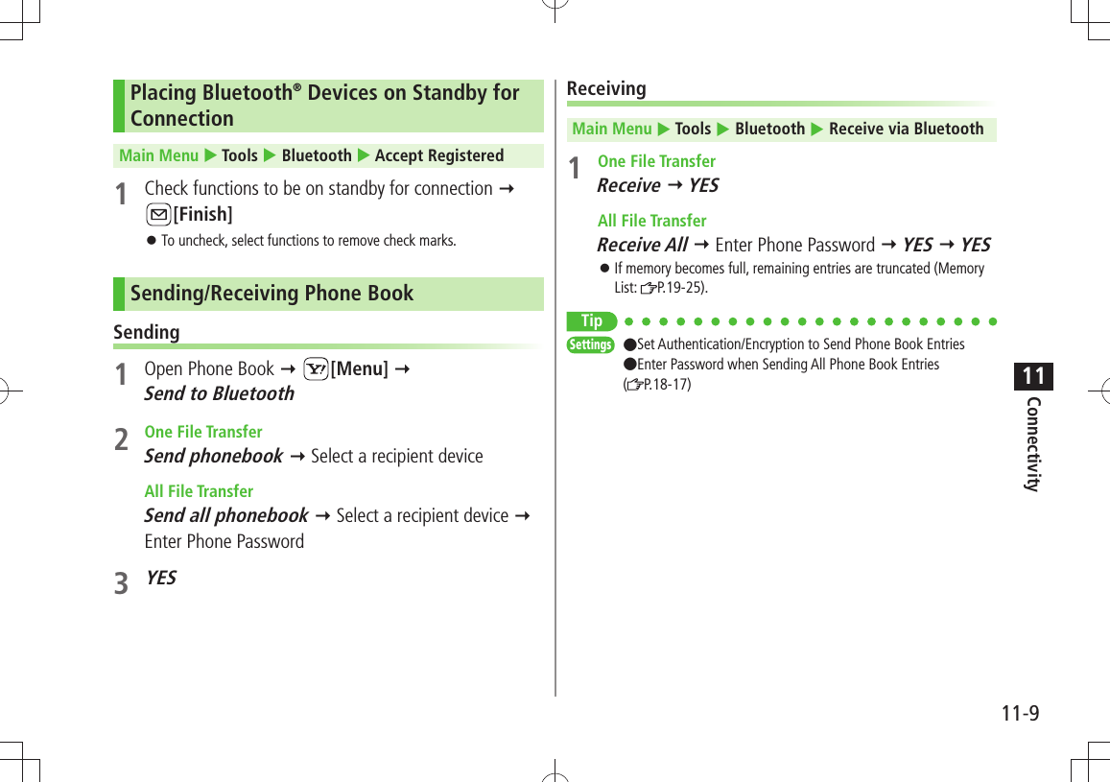The height and width of the screenshot is (782, 1110).
Task: Click the black chapter 11 tab marker
Action: [x=1033, y=376]
